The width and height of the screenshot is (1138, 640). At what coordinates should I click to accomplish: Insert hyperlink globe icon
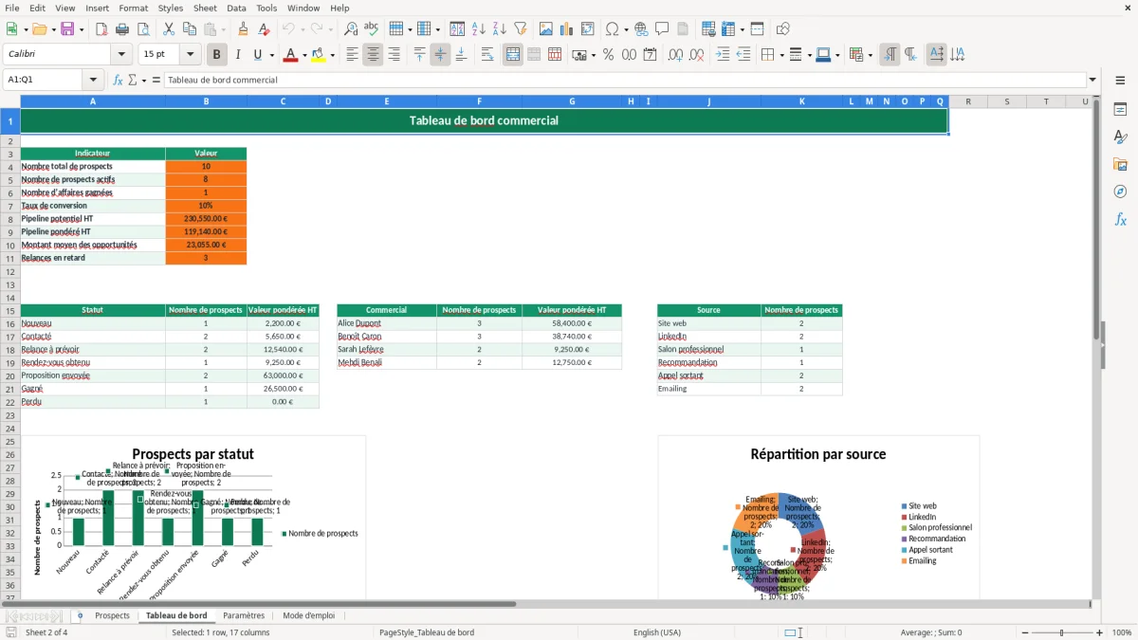point(641,29)
